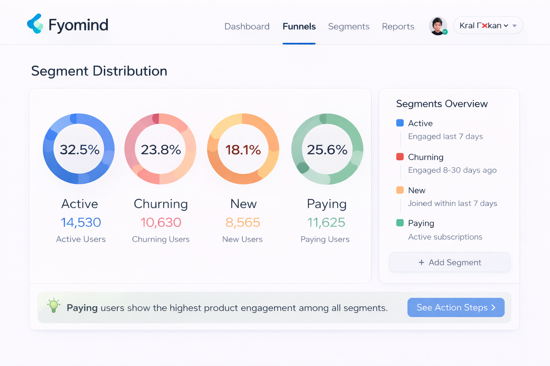Click the plus icon in Add Segment
This screenshot has width=550, height=366.
click(x=421, y=262)
